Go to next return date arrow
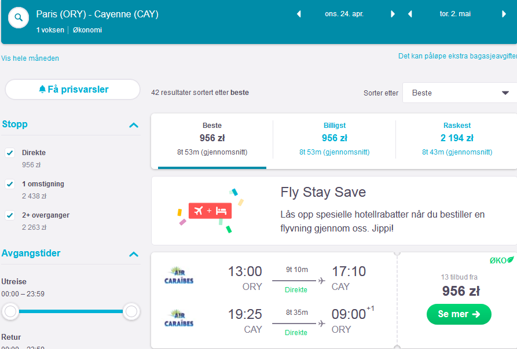 point(504,14)
